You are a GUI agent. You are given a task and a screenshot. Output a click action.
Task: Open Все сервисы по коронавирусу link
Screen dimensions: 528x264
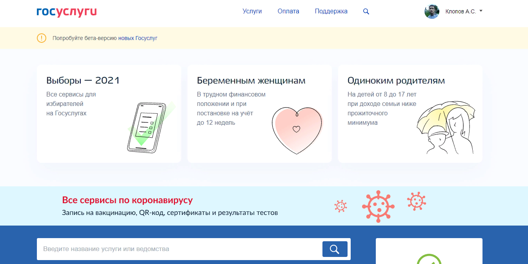click(127, 200)
